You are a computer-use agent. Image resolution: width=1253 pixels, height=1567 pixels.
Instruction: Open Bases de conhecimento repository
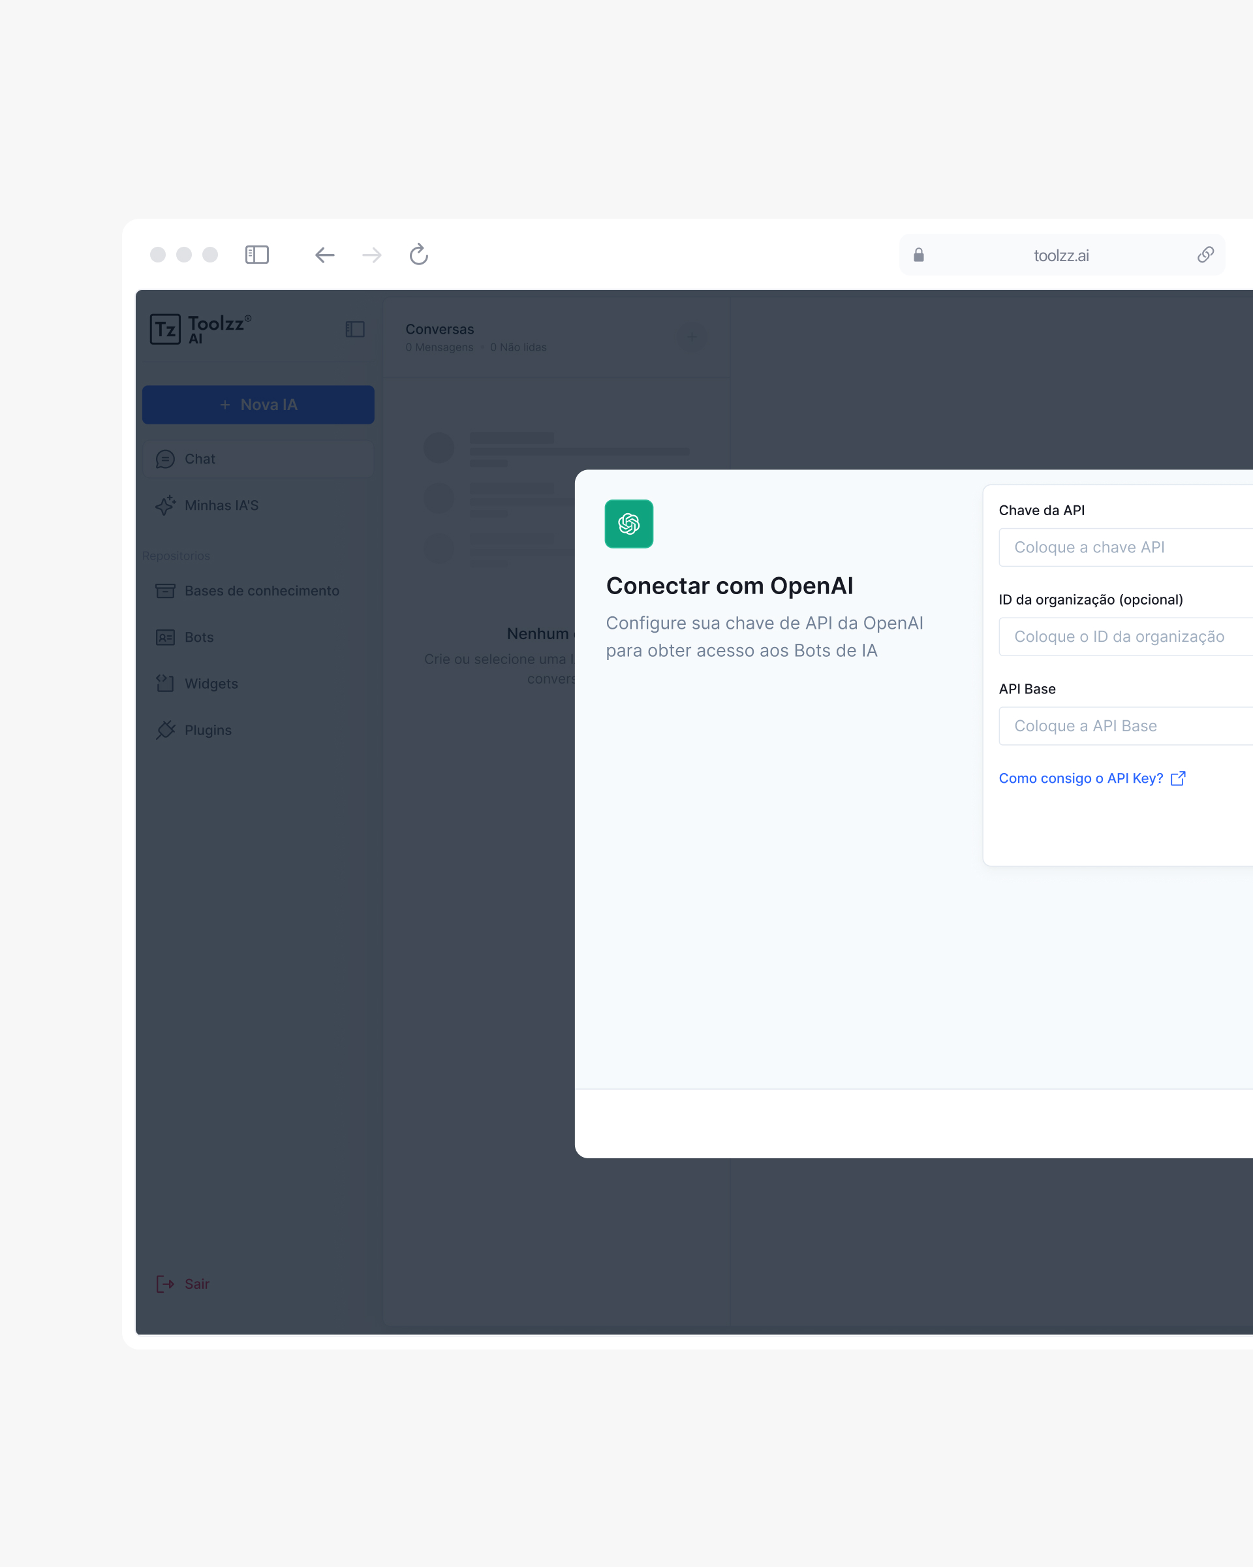coord(262,591)
